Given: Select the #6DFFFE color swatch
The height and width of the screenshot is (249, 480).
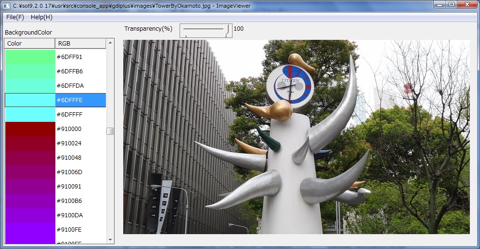Looking at the screenshot, I should [x=30, y=100].
